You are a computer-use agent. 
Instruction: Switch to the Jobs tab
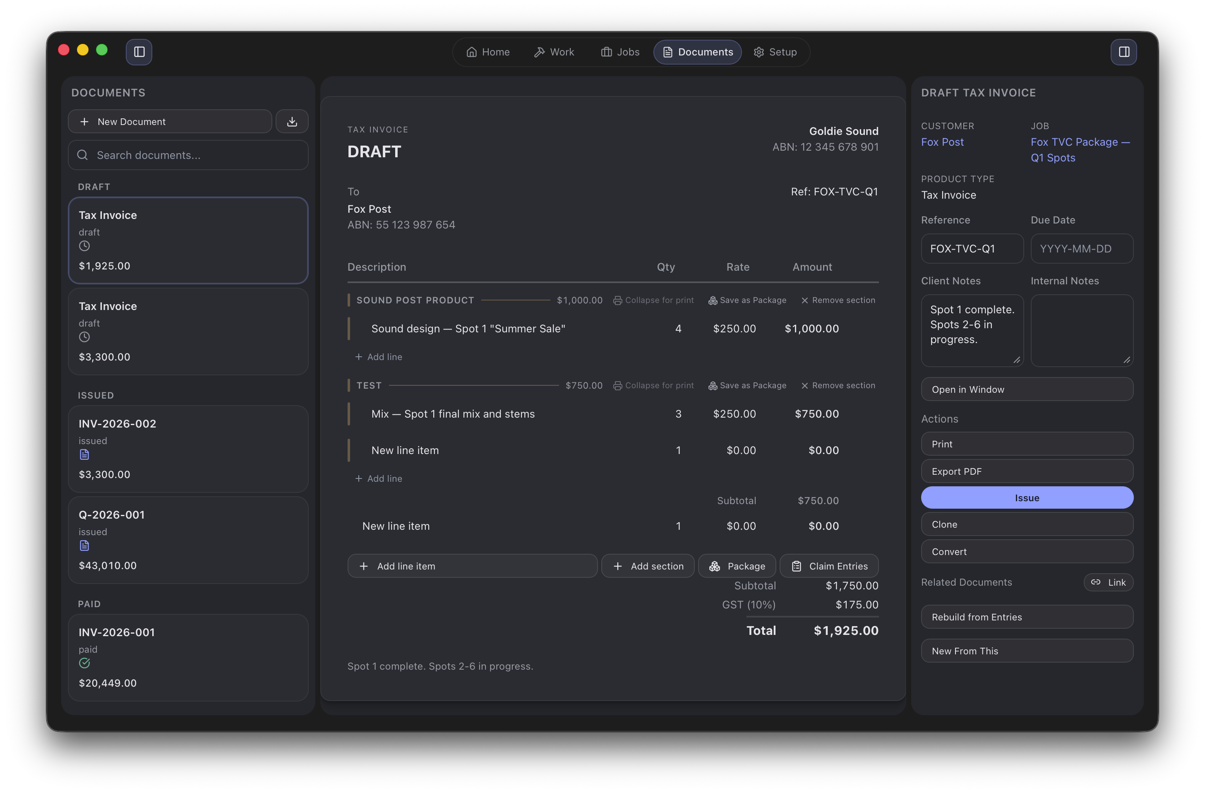[x=620, y=52]
